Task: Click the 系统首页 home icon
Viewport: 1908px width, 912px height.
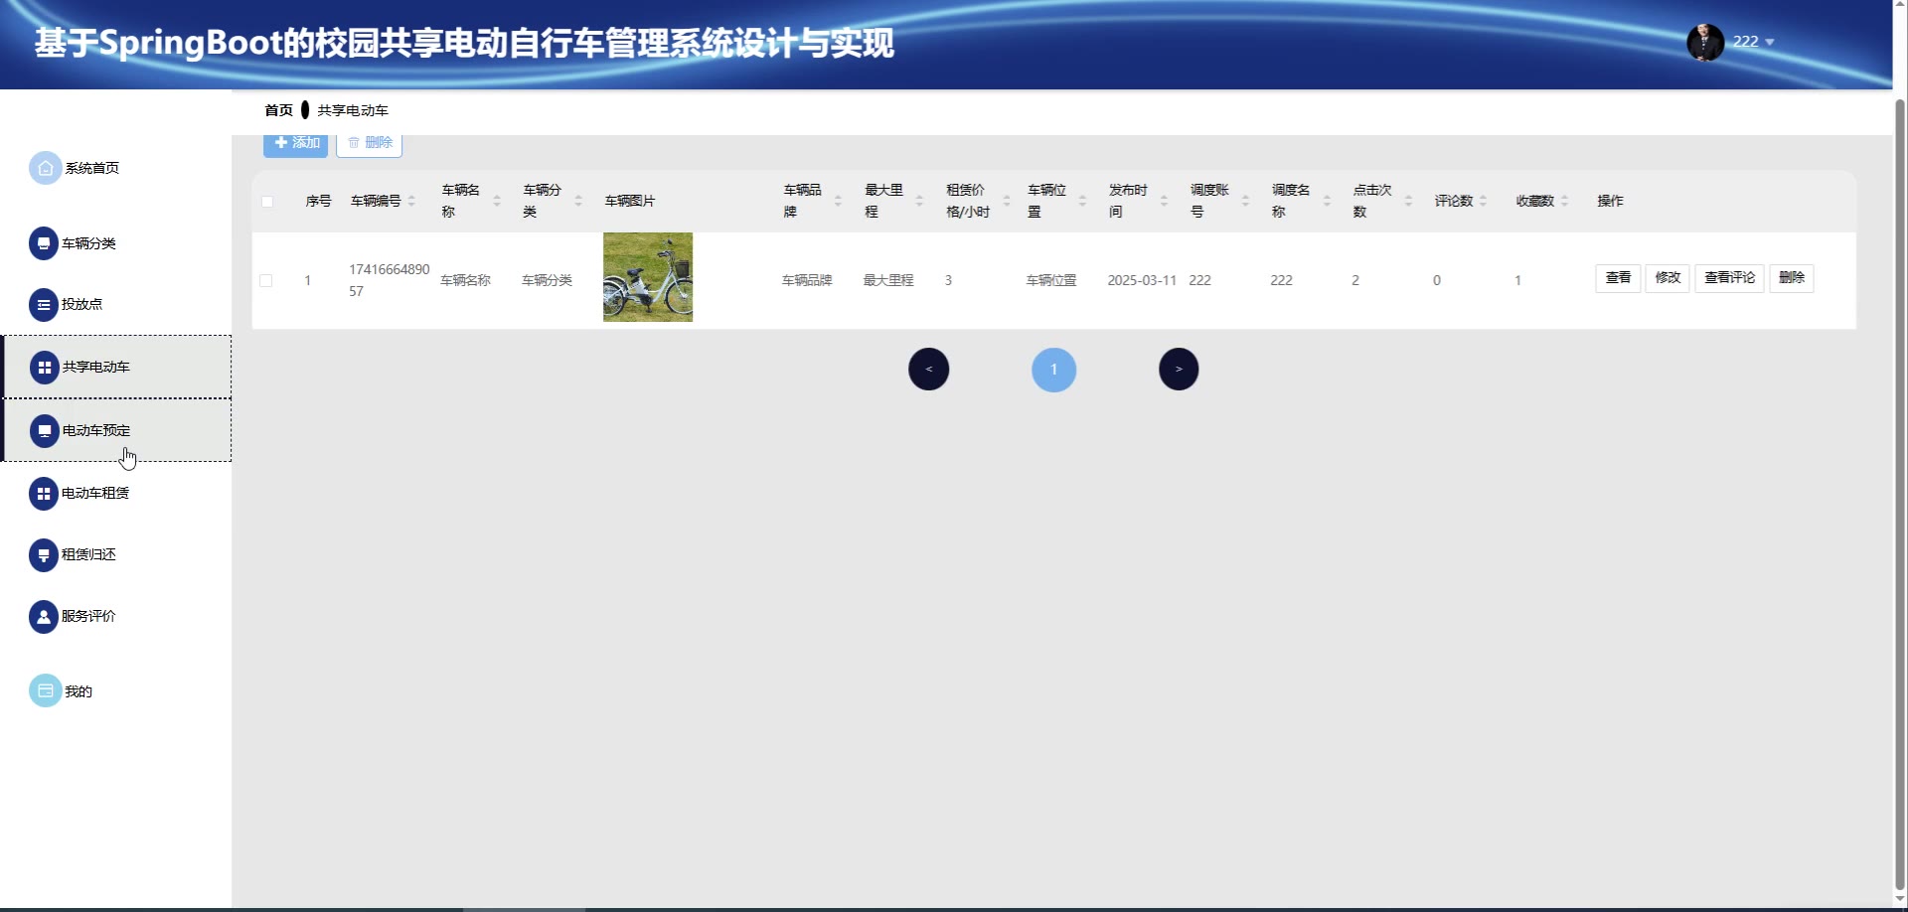Action: click(45, 168)
